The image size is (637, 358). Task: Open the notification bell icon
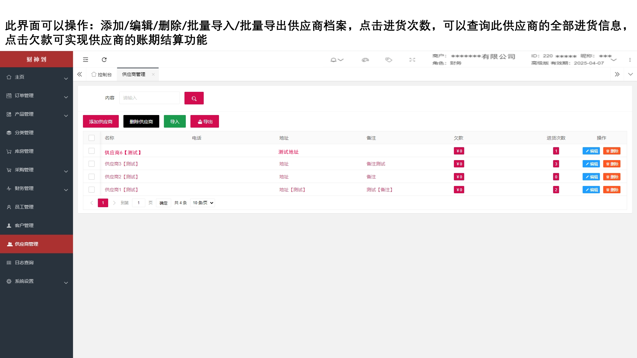pos(334,60)
